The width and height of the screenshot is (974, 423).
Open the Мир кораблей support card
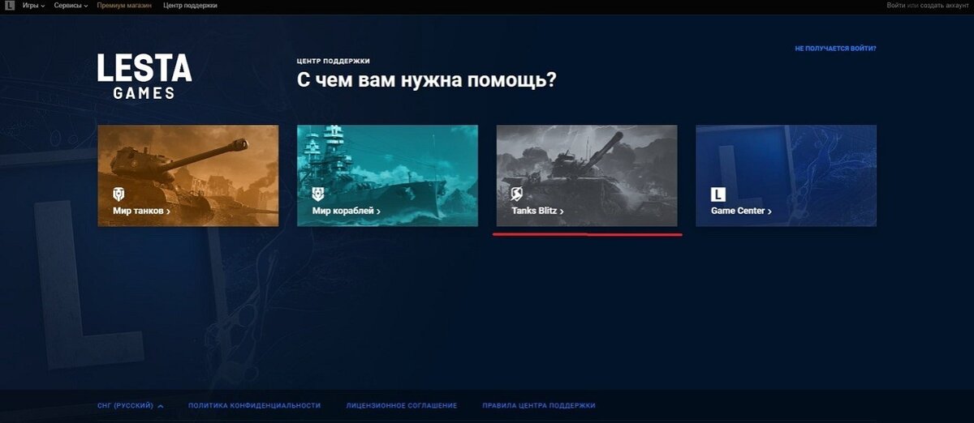[x=387, y=175]
